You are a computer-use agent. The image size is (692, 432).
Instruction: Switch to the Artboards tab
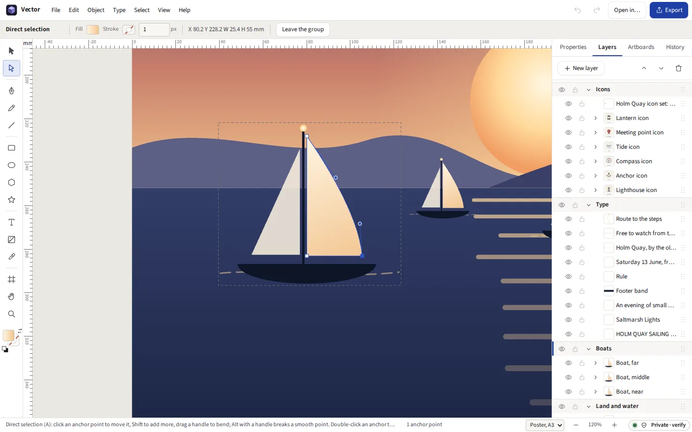tap(641, 47)
